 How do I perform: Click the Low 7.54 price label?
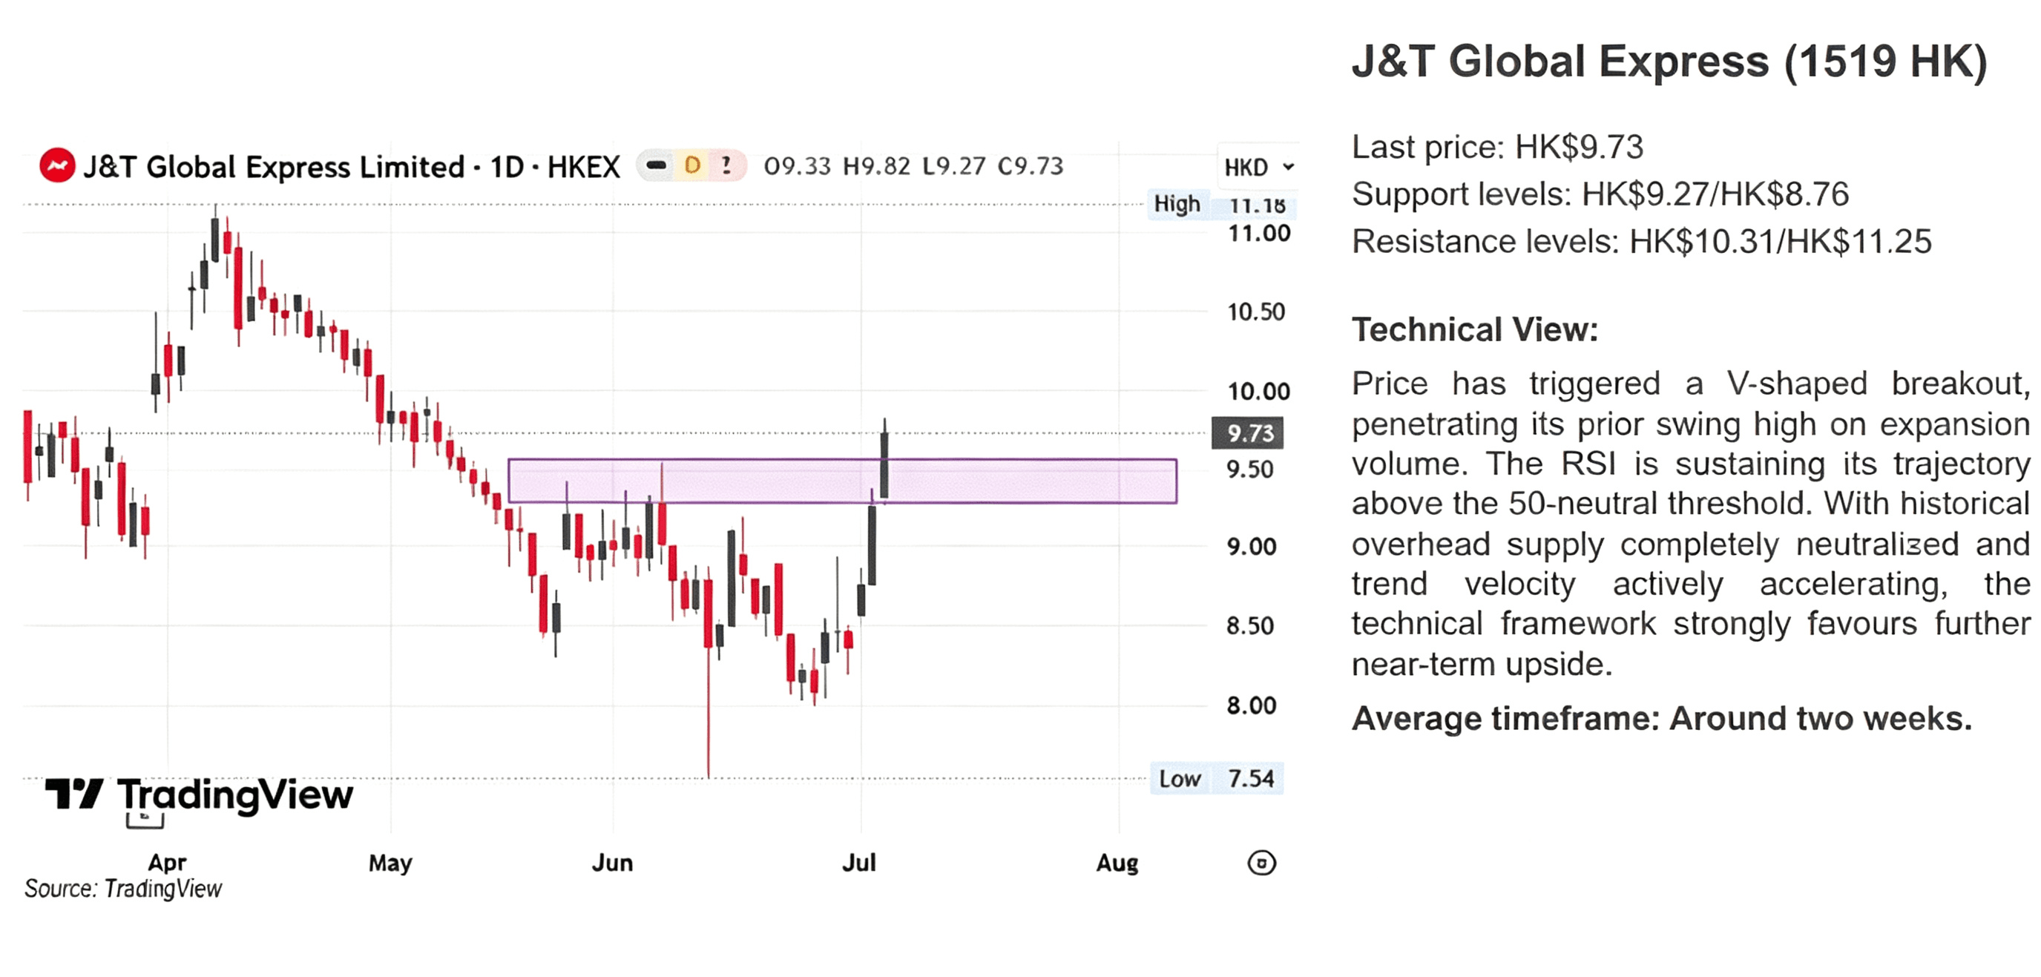point(1216,778)
